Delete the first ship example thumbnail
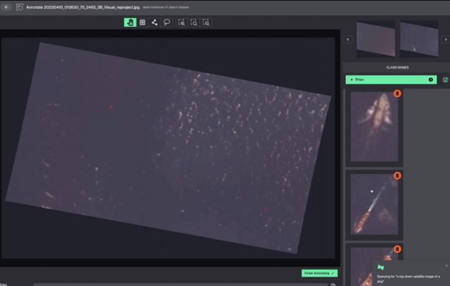The width and height of the screenshot is (450, 286). click(x=397, y=94)
